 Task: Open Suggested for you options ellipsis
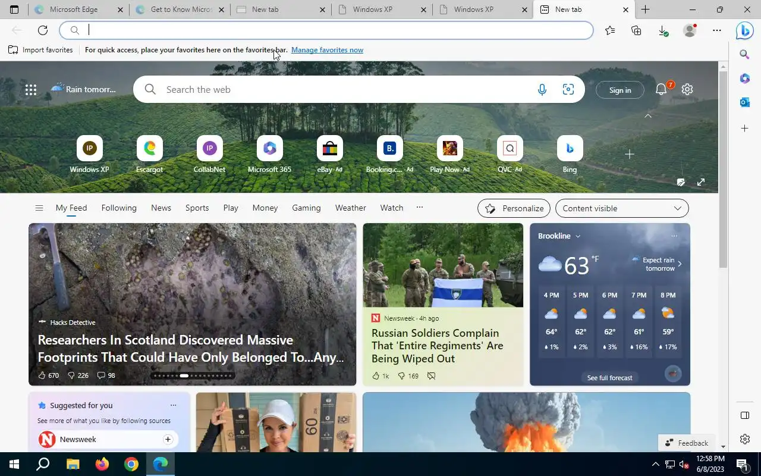click(173, 405)
